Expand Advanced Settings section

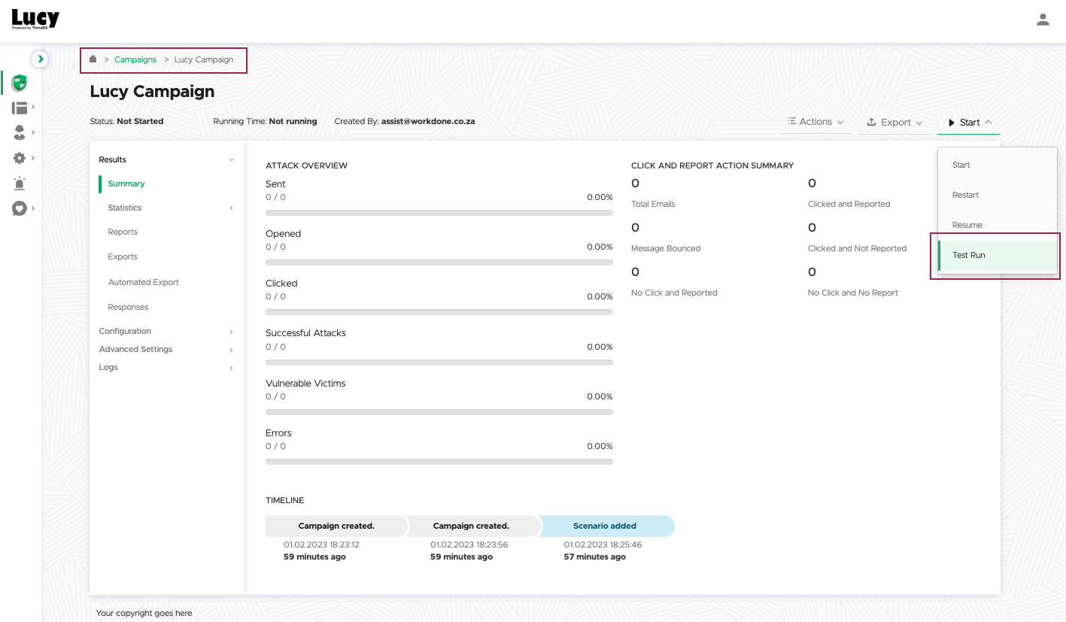click(x=166, y=349)
